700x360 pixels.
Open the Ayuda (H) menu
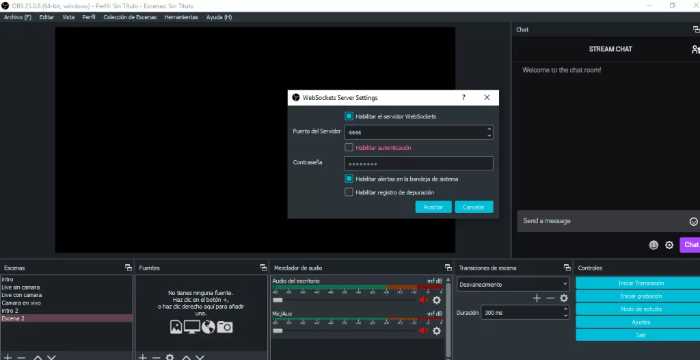pyautogui.click(x=219, y=17)
